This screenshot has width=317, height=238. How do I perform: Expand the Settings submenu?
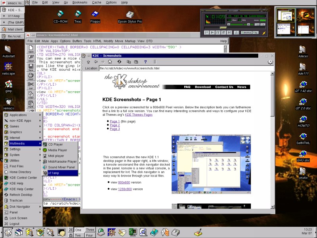[23, 149]
